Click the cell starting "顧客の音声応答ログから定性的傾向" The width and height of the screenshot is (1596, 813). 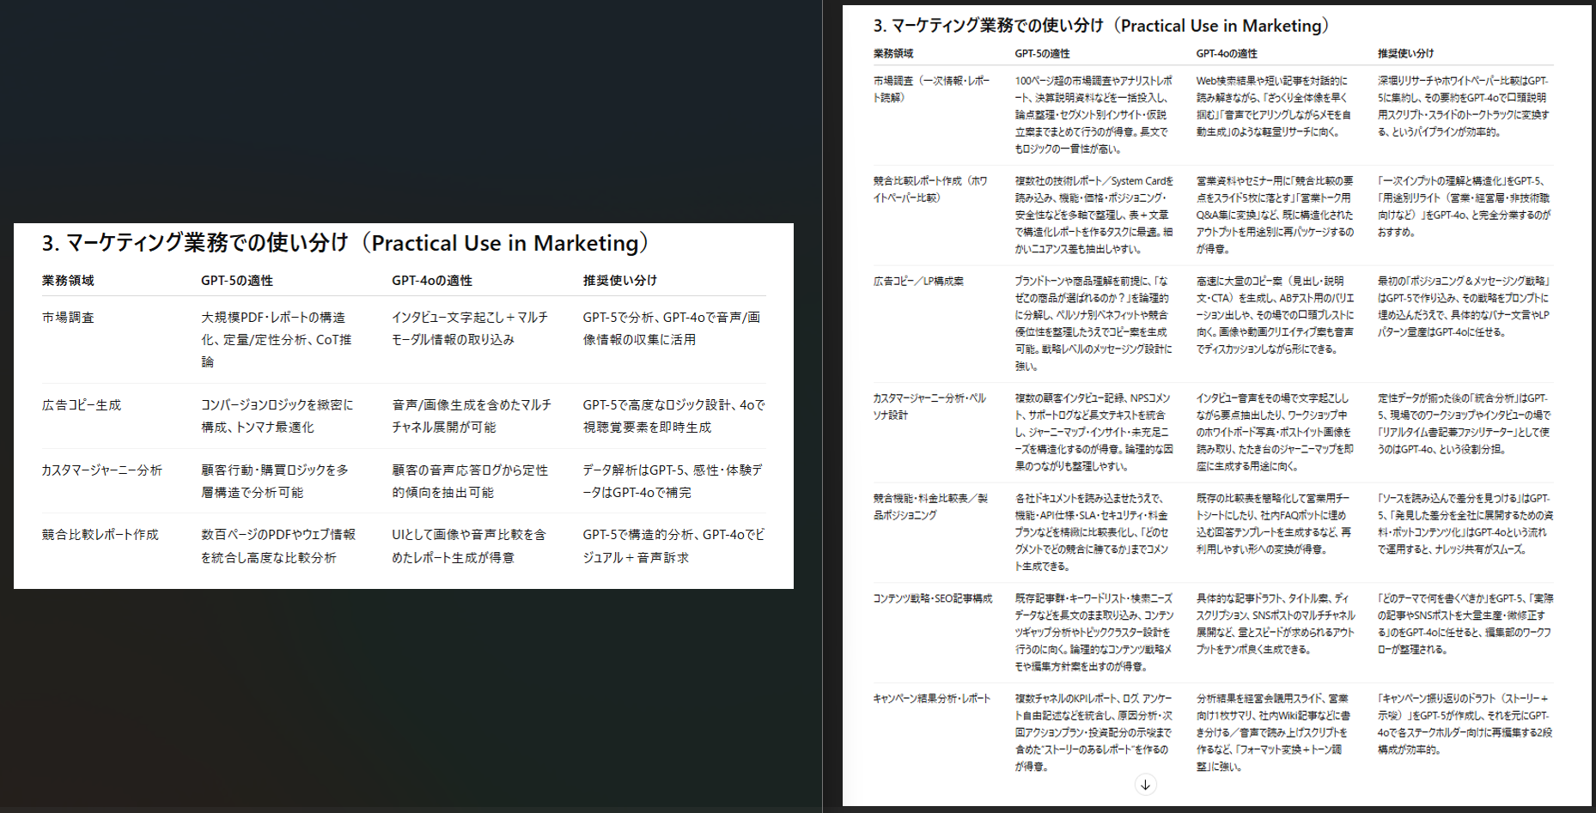[470, 482]
